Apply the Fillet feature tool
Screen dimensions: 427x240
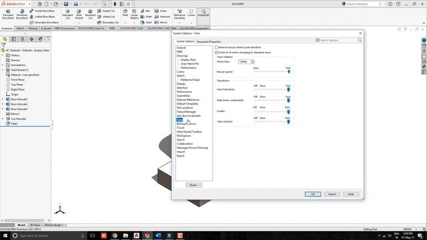(125, 13)
